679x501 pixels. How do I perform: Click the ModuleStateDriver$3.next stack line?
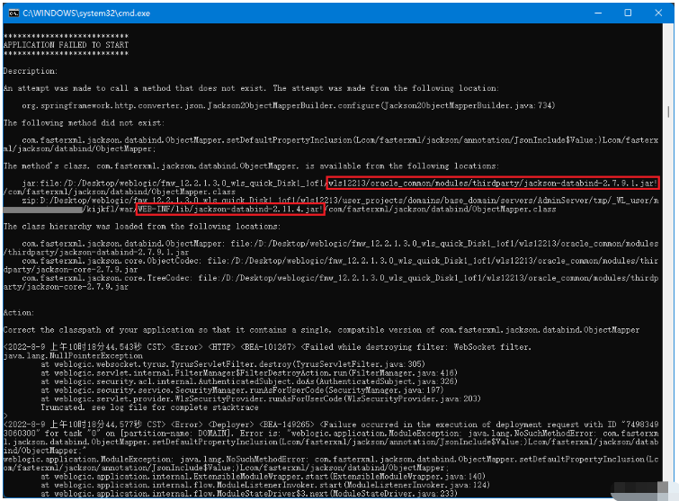tap(249, 494)
